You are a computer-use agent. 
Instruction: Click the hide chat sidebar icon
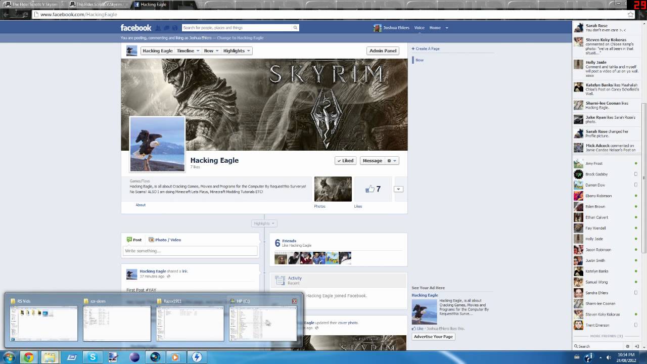(636, 346)
